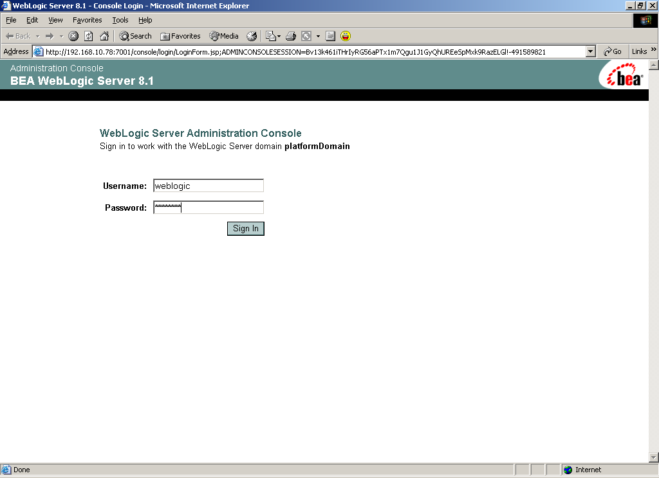The image size is (659, 478).
Task: Click the smiley Messenger icon
Action: coord(346,36)
